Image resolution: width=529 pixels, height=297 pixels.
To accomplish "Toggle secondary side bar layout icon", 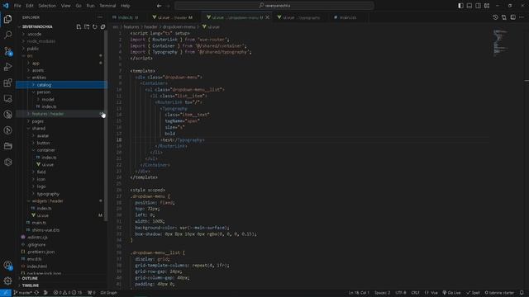I will point(478,6).
